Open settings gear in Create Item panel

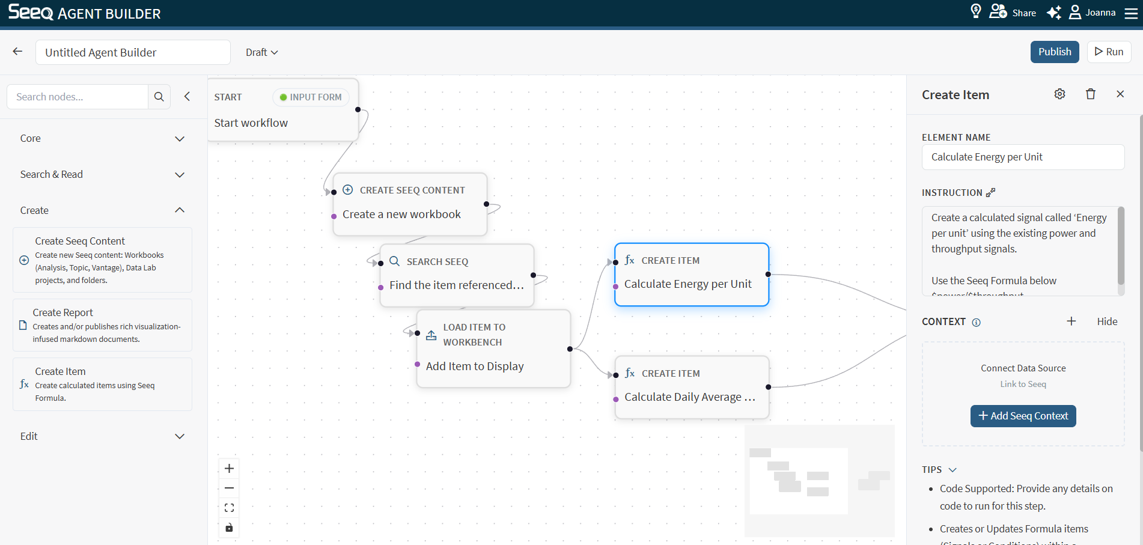pyautogui.click(x=1059, y=94)
